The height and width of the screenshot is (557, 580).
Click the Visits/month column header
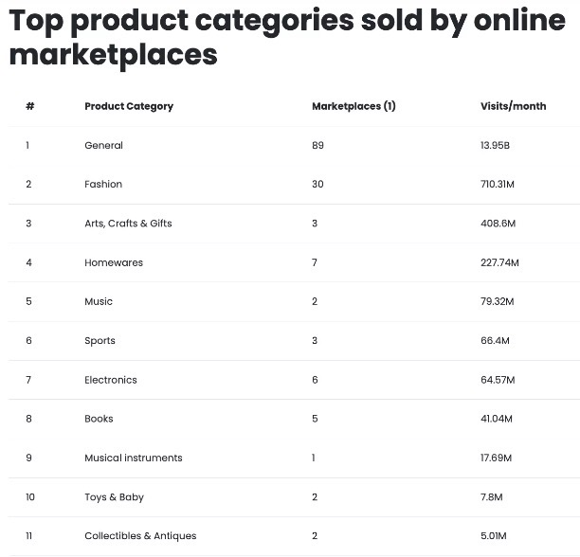click(x=513, y=106)
